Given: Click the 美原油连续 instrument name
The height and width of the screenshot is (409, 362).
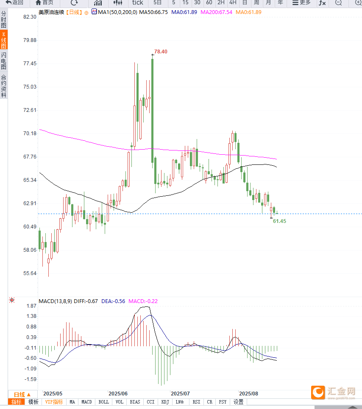Looking at the screenshot, I should pos(51,12).
